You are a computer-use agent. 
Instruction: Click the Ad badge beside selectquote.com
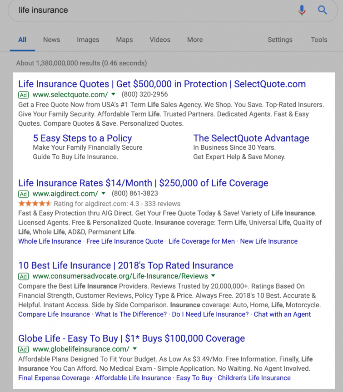tap(24, 95)
